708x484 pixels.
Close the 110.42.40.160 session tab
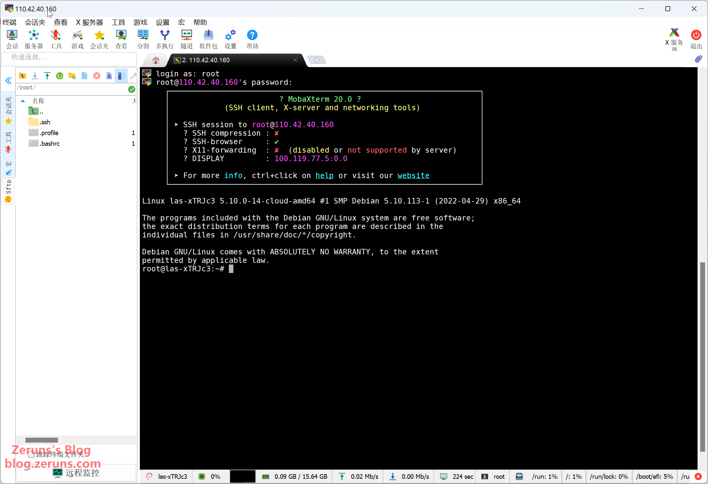[295, 60]
